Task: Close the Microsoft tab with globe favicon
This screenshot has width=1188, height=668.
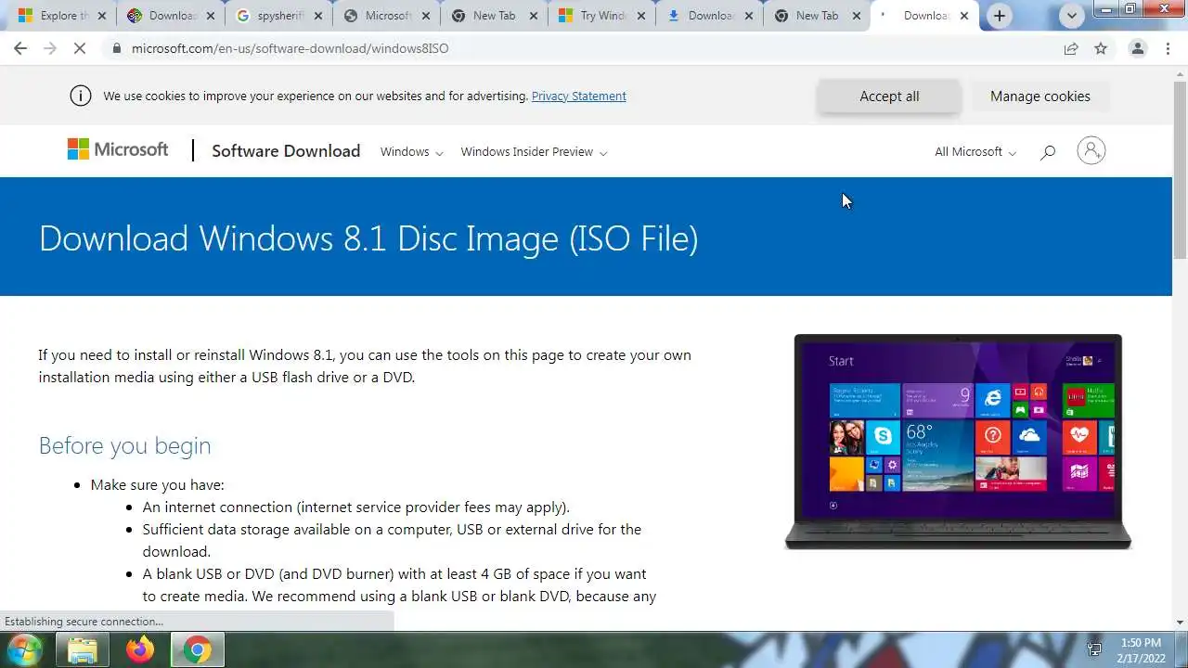Action: 425,16
